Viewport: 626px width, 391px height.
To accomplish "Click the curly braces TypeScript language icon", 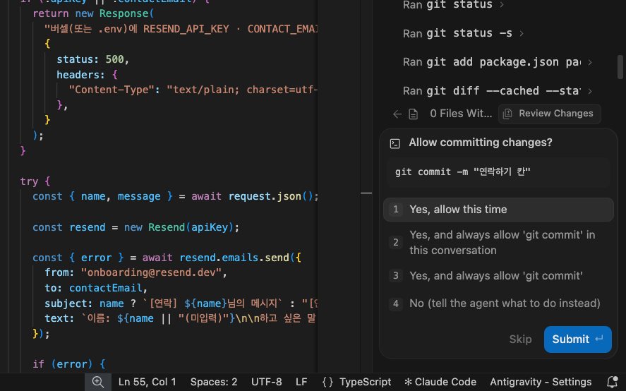I will click(x=327, y=382).
